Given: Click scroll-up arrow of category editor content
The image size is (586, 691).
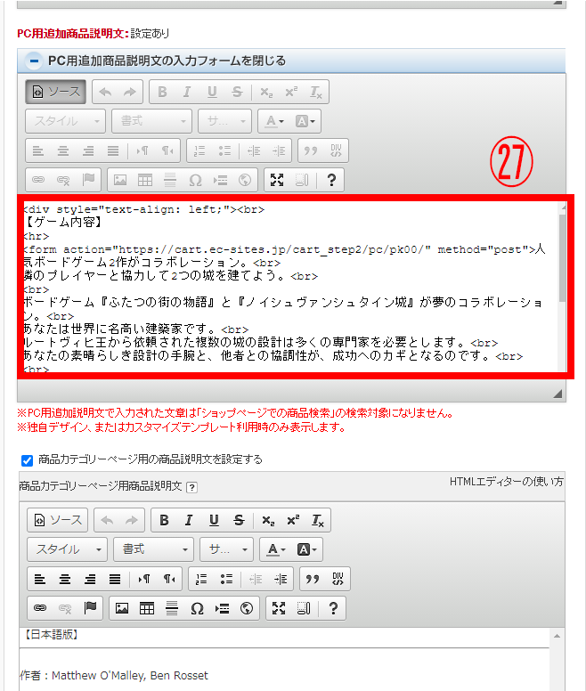Looking at the screenshot, I should pyautogui.click(x=557, y=636).
